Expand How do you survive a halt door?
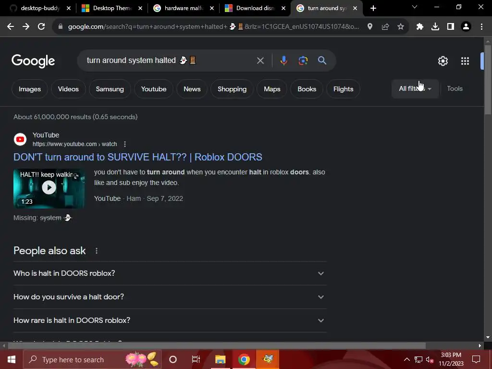 (x=170, y=297)
